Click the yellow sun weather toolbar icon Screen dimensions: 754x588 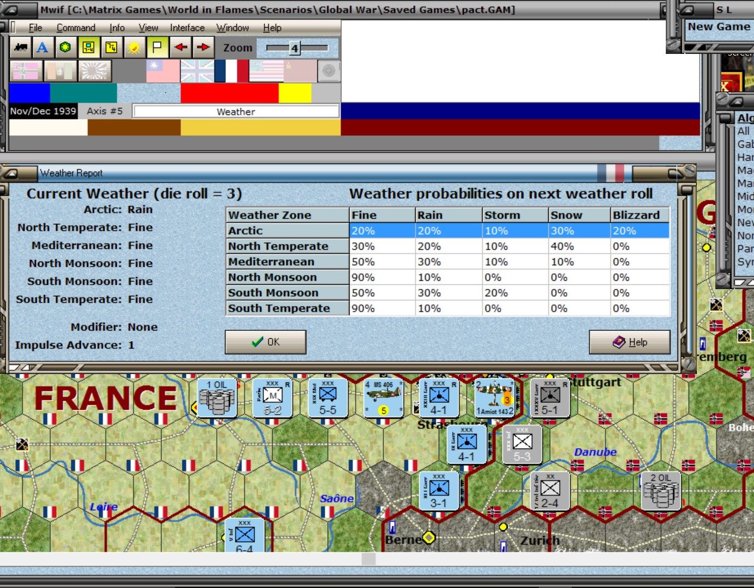tap(134, 48)
